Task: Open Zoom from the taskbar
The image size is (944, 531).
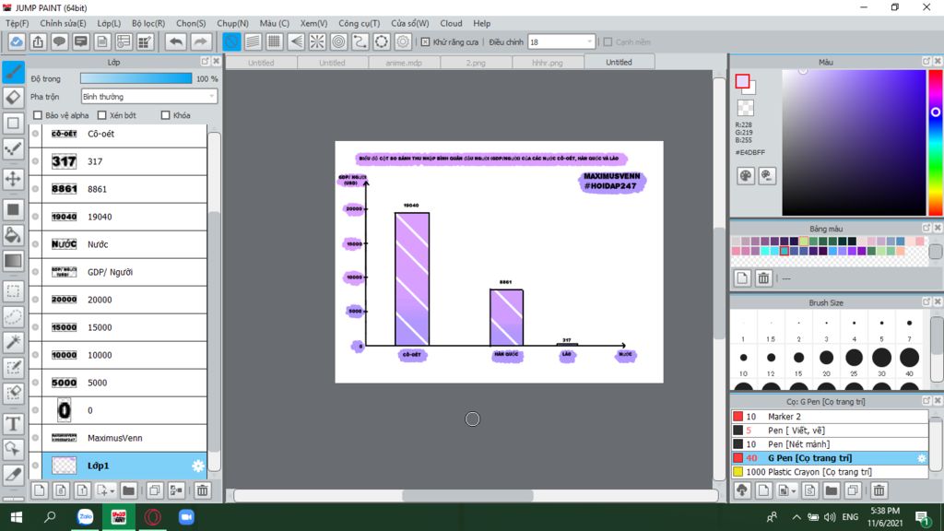Action: [186, 517]
